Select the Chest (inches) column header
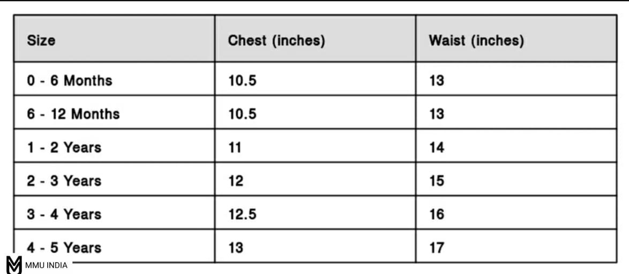Image resolution: width=629 pixels, height=274 pixels. (276, 40)
